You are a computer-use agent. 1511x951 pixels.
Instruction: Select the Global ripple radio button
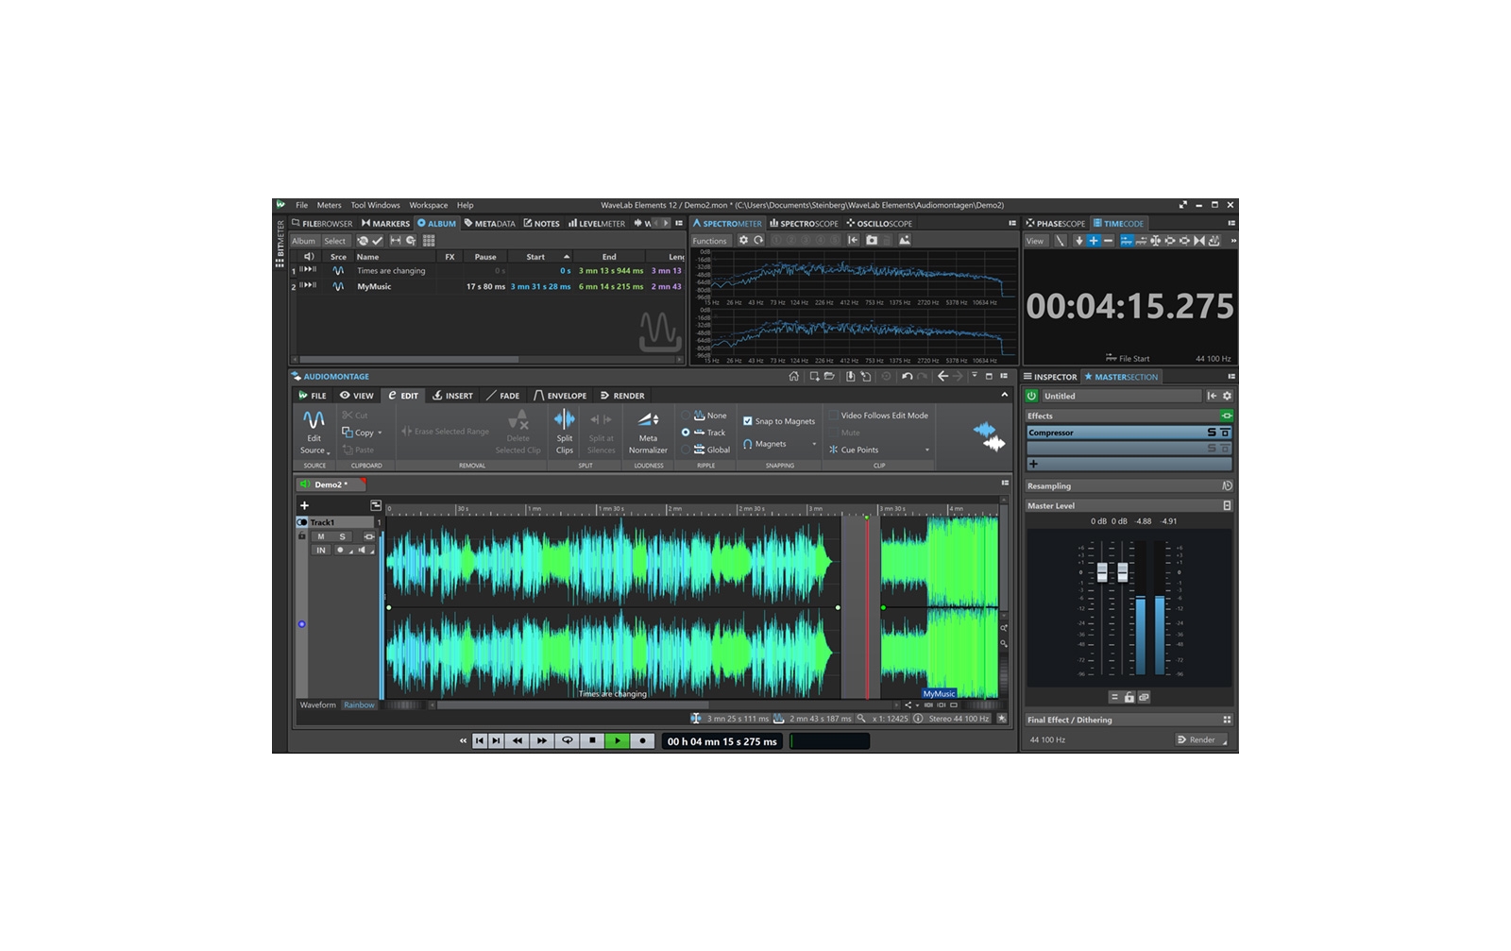click(x=686, y=450)
